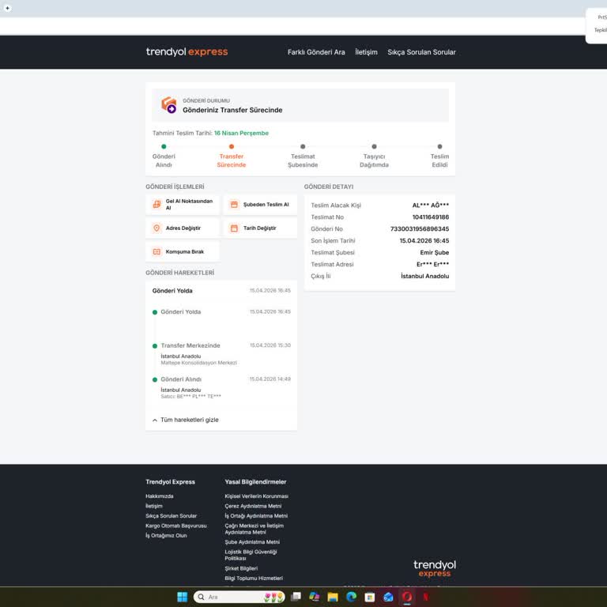This screenshot has width=607, height=607.
Task: Select the Teslimat Şubesinde progress step dot
Action: pyautogui.click(x=303, y=146)
